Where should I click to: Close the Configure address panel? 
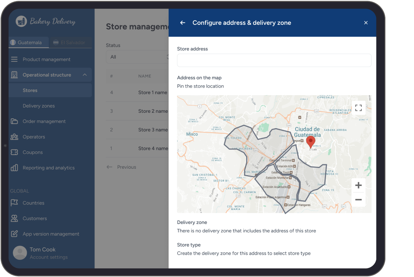pyautogui.click(x=366, y=23)
